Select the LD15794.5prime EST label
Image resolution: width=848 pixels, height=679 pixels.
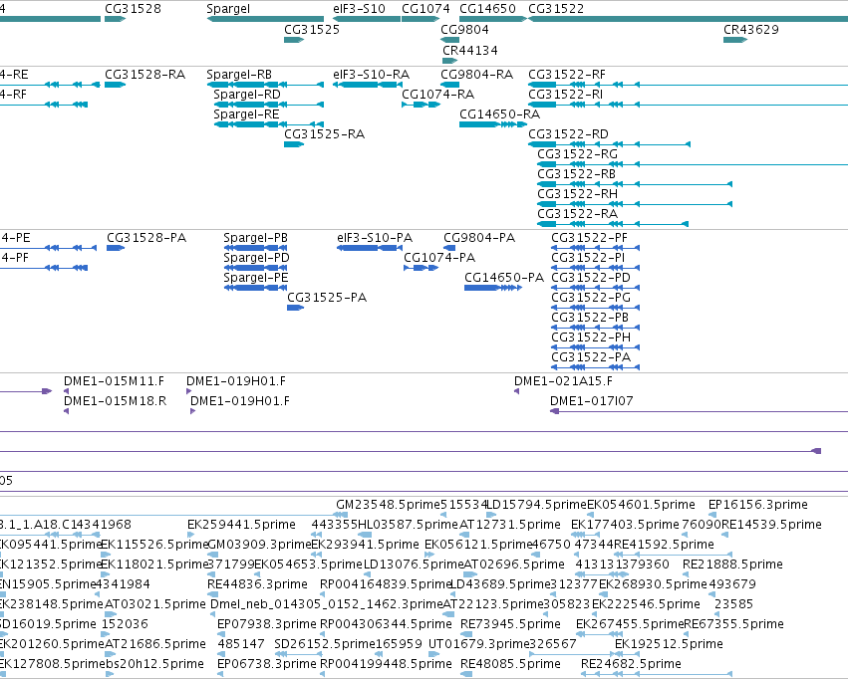coord(537,505)
